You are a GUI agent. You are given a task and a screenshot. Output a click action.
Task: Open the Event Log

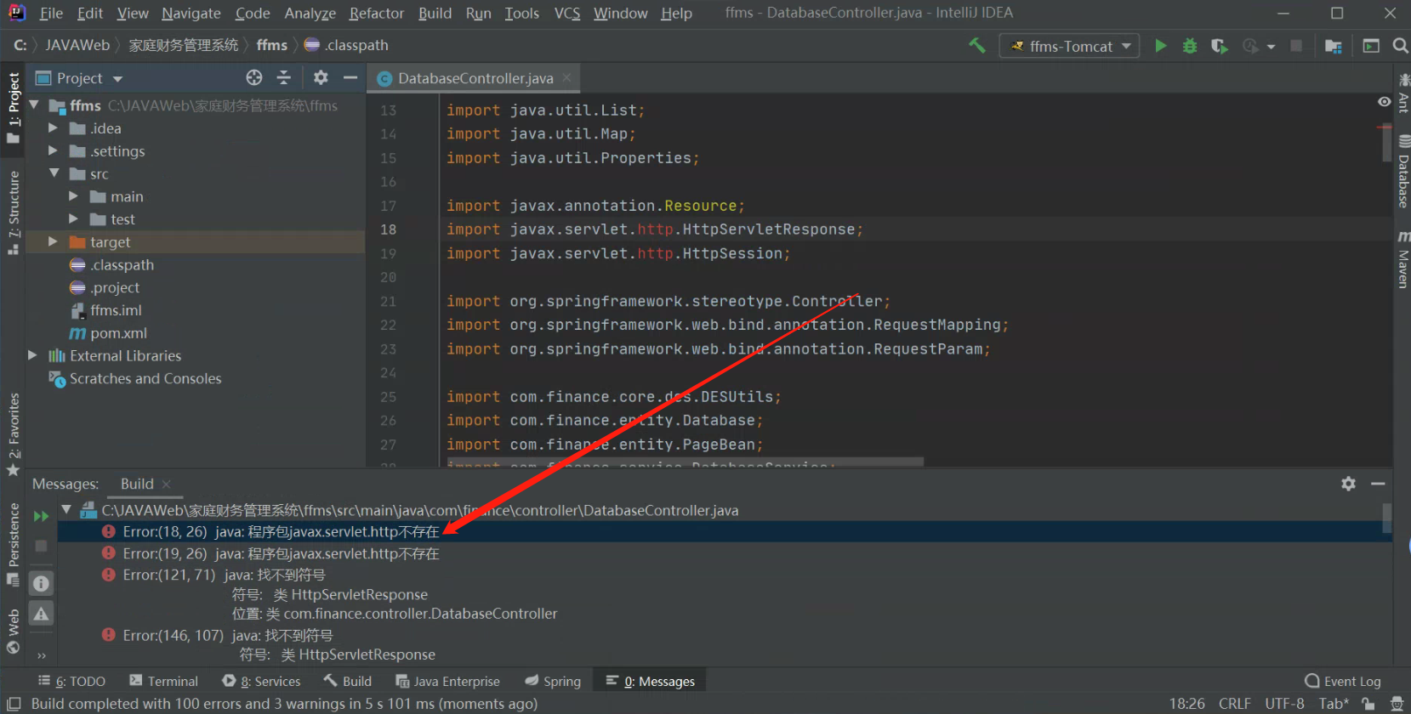tap(1343, 682)
